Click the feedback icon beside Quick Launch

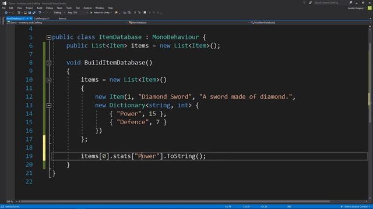311,2
